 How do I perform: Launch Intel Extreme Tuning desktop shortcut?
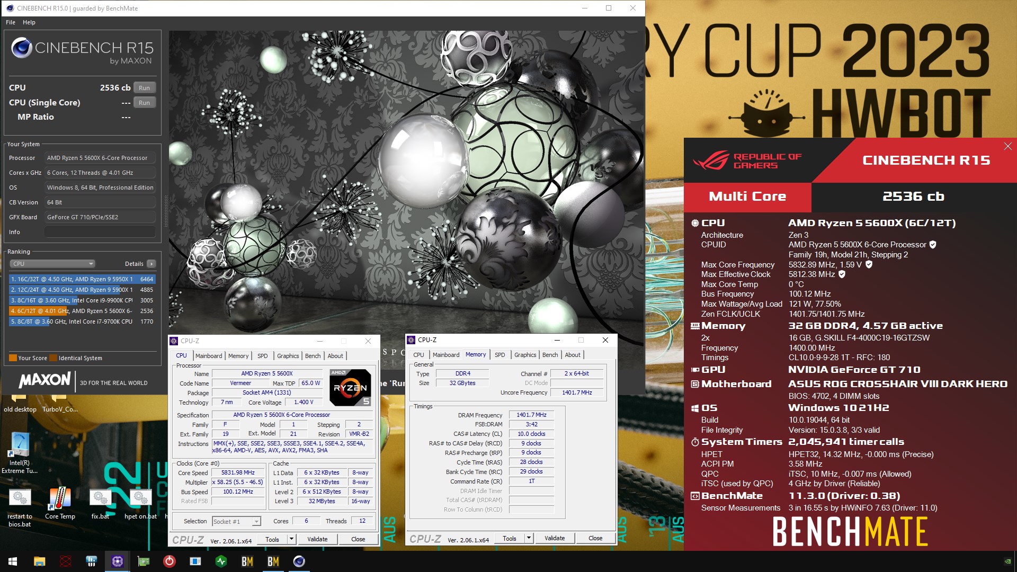click(x=20, y=453)
